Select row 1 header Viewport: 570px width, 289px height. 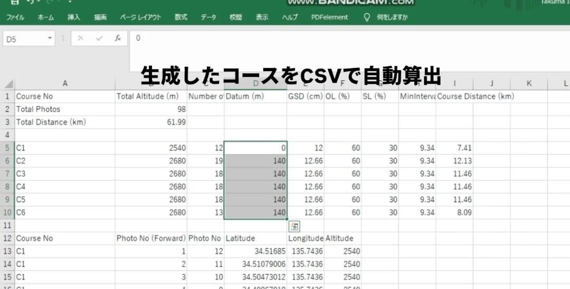click(x=7, y=97)
